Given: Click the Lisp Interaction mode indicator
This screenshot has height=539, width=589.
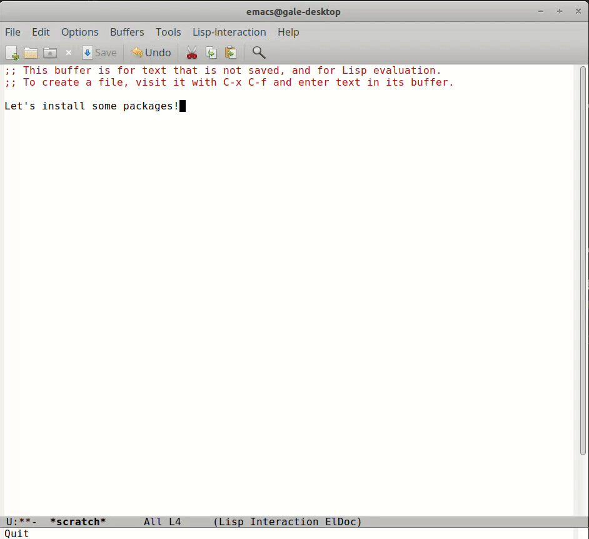Looking at the screenshot, I should click(x=256, y=521).
